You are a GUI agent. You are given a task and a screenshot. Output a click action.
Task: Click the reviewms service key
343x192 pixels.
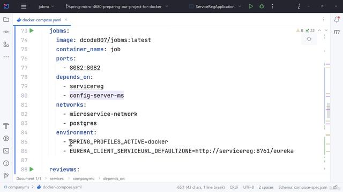click(x=63, y=170)
